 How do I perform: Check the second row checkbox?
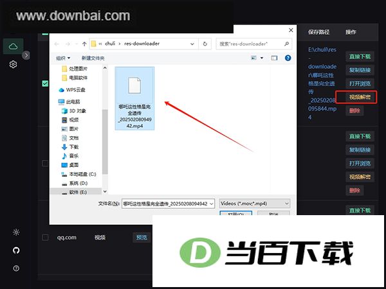[x=45, y=163]
